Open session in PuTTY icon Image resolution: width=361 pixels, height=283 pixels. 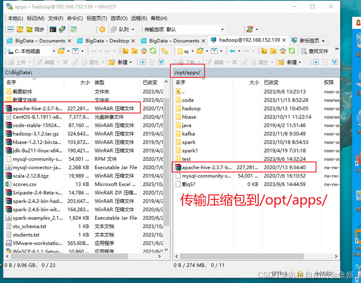(x=62, y=30)
